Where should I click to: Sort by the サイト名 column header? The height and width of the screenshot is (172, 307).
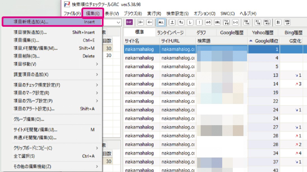(142, 41)
